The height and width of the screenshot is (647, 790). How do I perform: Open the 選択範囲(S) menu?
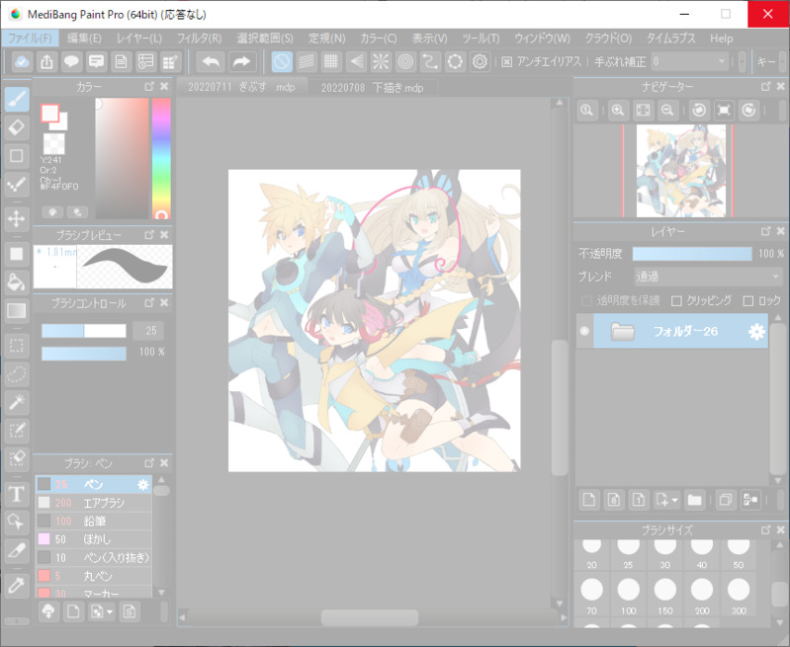click(265, 39)
